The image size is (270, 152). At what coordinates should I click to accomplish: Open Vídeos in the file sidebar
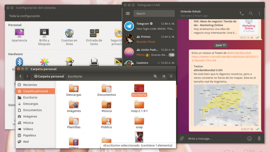[x=35, y=129]
